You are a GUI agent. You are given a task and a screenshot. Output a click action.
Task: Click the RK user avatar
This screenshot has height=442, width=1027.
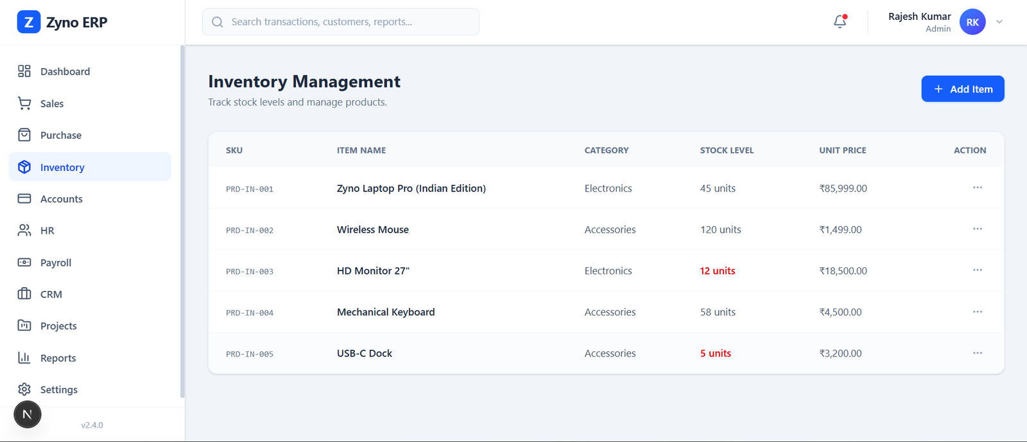click(972, 22)
